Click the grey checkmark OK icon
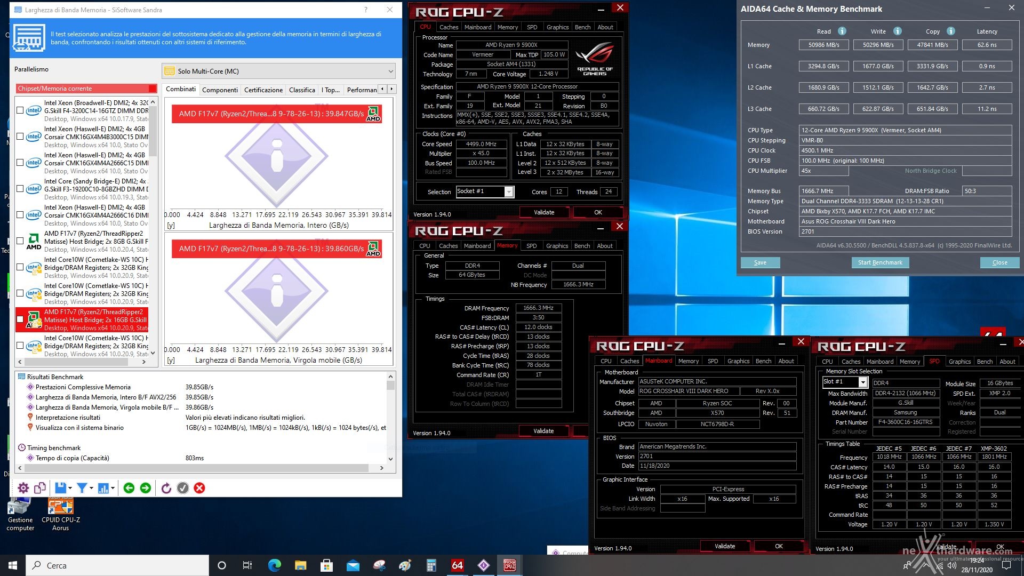This screenshot has width=1024, height=576. 183,488
